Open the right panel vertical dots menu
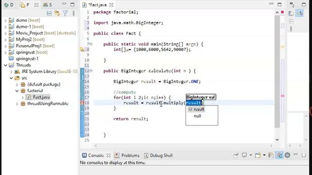 pyautogui.click(x=291, y=29)
